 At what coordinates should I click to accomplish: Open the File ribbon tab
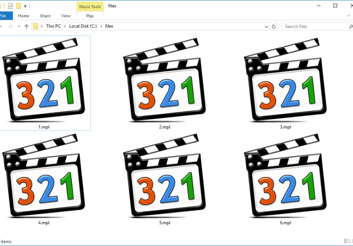(5, 16)
